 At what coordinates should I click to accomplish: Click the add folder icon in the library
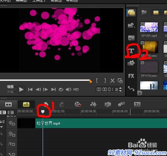click(144, 13)
